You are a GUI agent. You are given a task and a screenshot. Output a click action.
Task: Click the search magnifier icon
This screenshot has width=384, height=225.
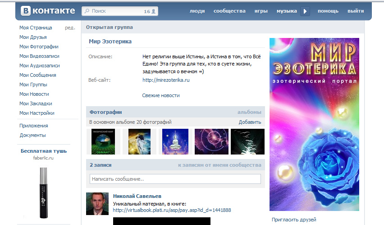[87, 11]
